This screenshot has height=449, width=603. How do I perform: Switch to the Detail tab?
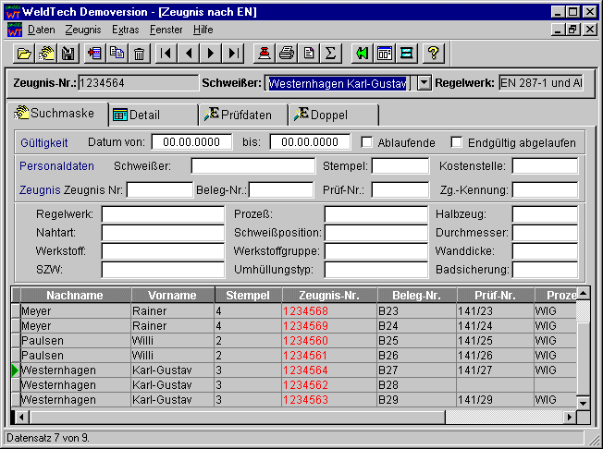144,115
